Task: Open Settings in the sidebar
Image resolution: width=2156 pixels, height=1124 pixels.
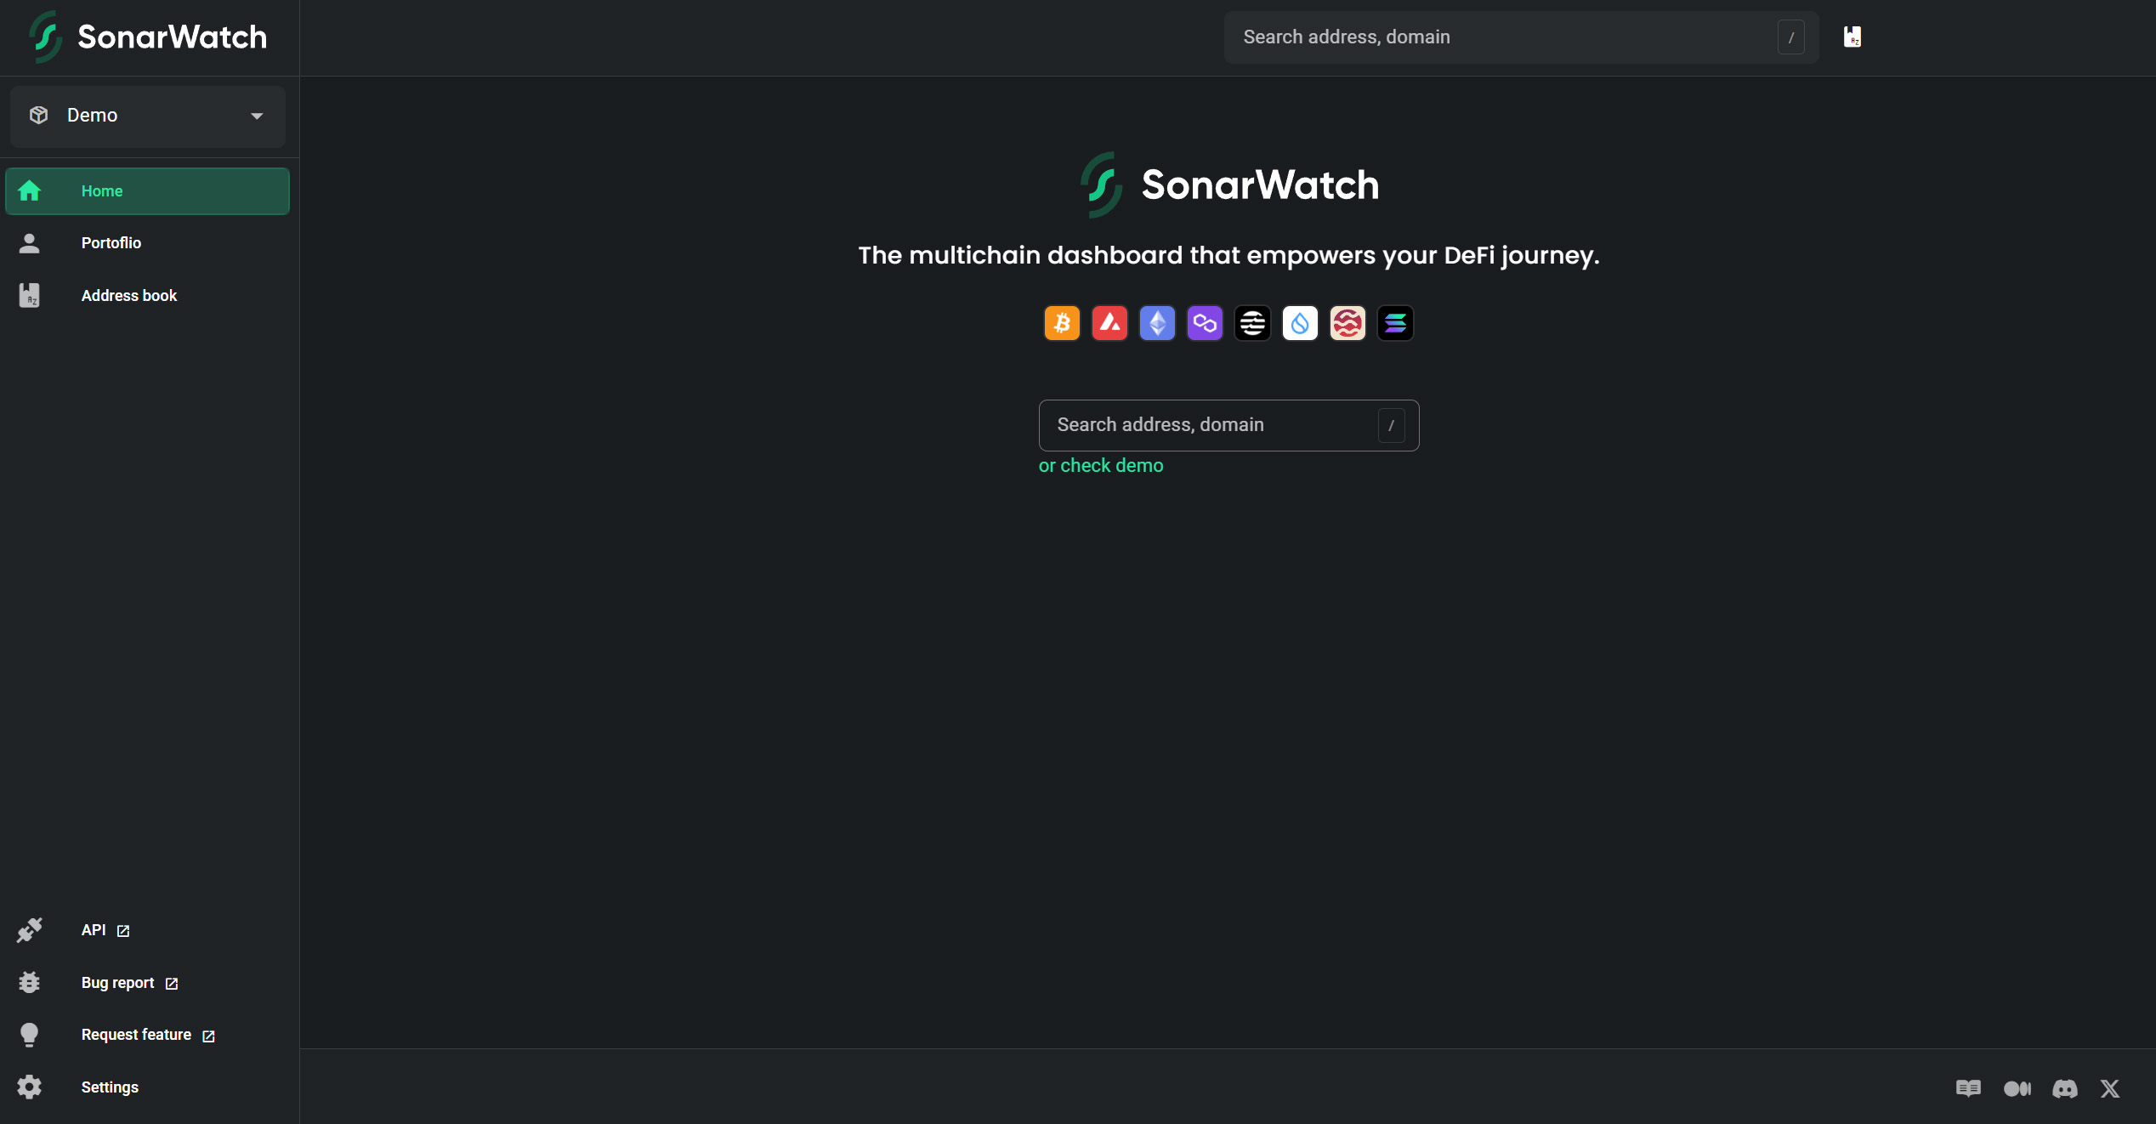Action: click(x=110, y=1087)
